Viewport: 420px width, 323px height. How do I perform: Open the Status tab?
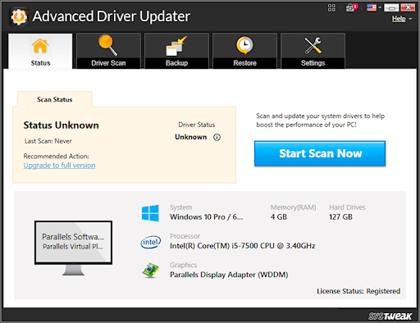(x=40, y=51)
